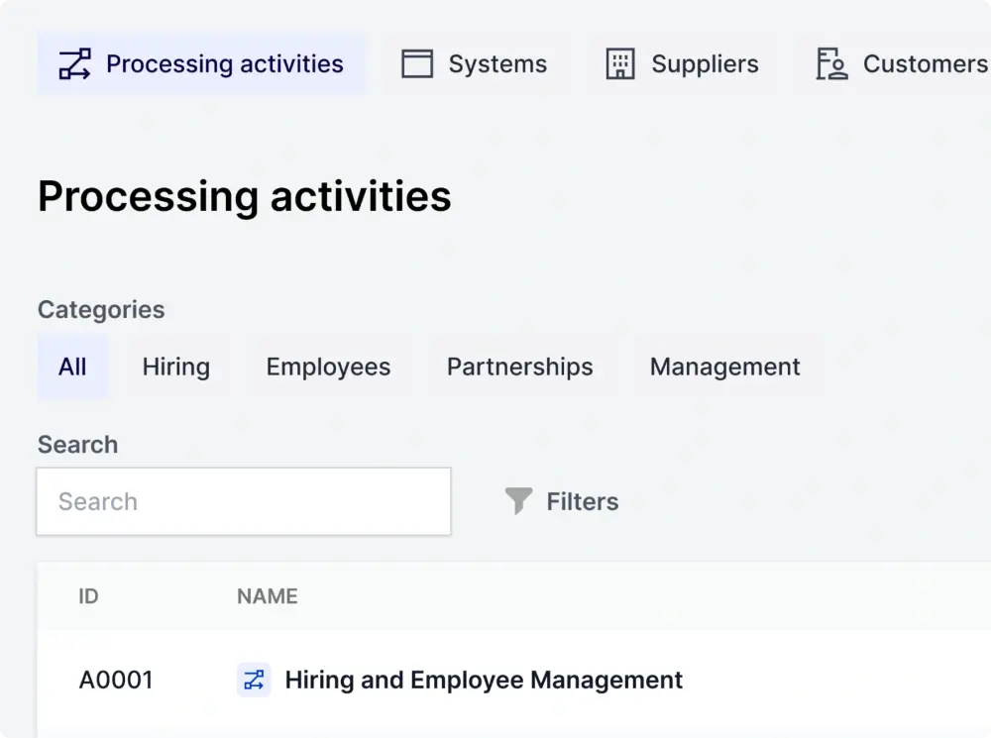This screenshot has width=991, height=738.
Task: Click the Customers person icon
Action: [831, 64]
